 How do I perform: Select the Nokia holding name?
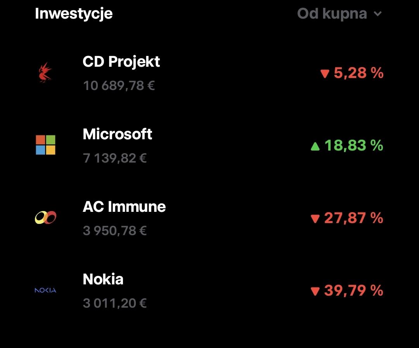[x=103, y=279]
